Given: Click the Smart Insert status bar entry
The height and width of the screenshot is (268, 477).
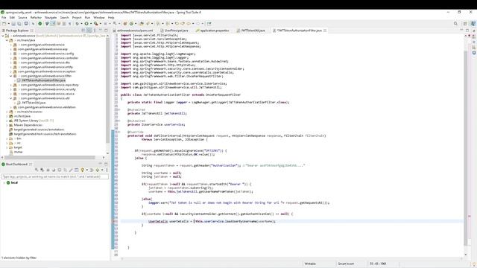Looking at the screenshot, I should [346, 264].
